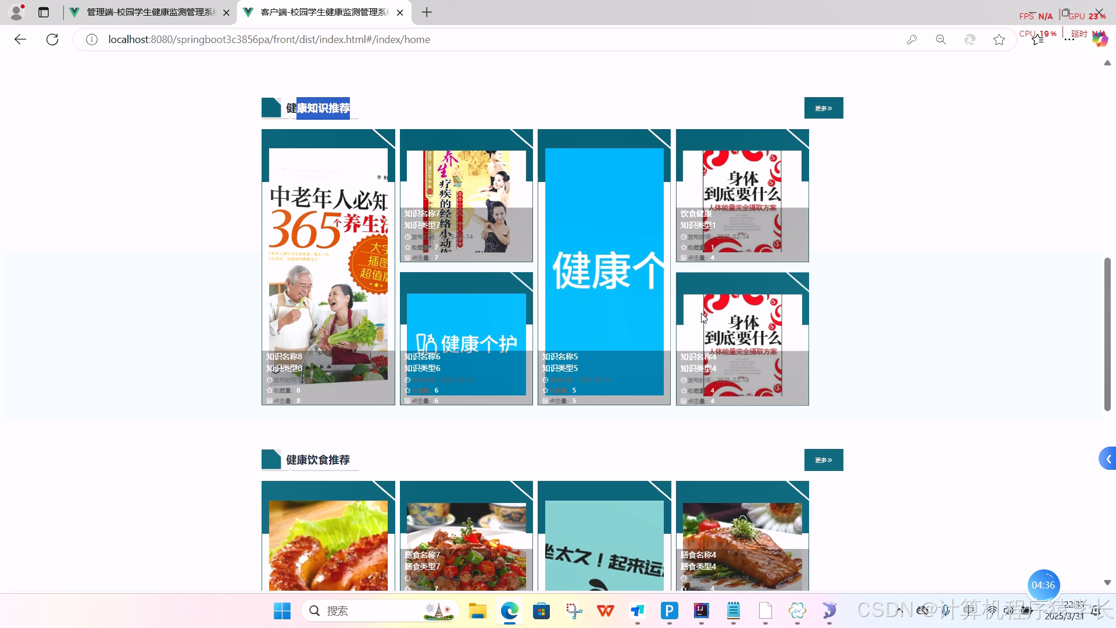Image resolution: width=1116 pixels, height=628 pixels.
Task: Switch to the 管理端 browser tab
Action: [145, 12]
